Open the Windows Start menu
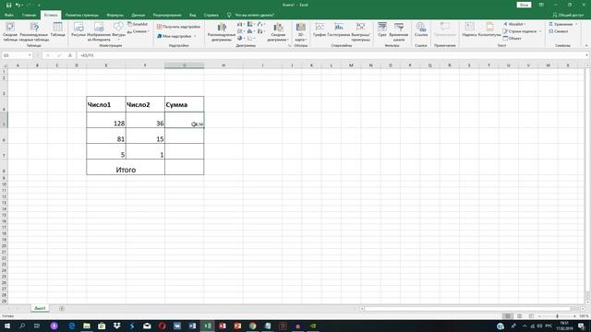This screenshot has width=591, height=332. coord(7,326)
